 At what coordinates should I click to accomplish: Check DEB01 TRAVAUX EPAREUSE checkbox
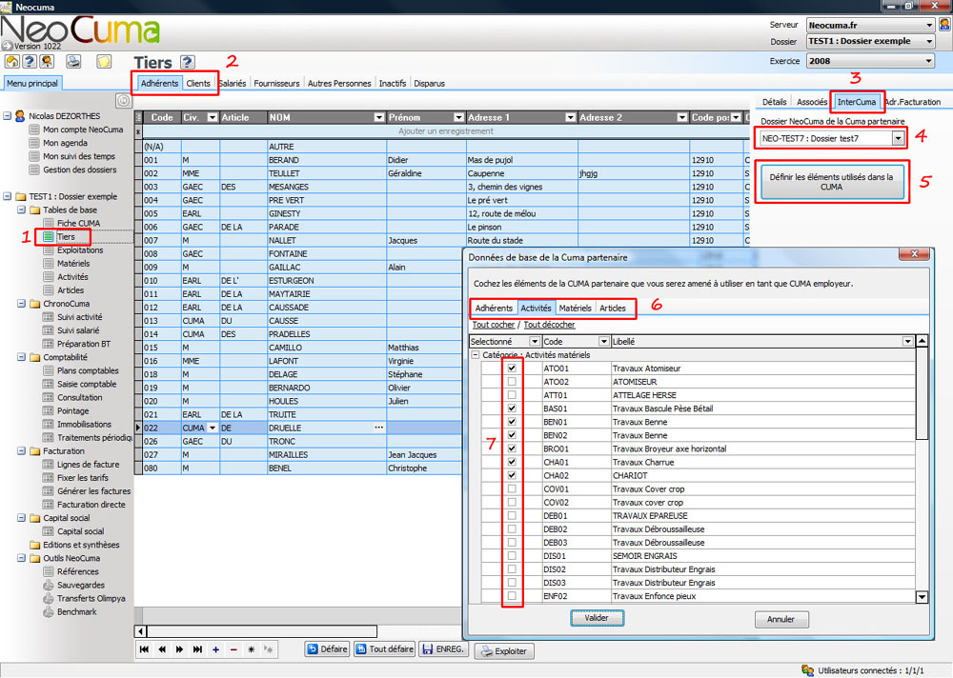pyautogui.click(x=512, y=515)
